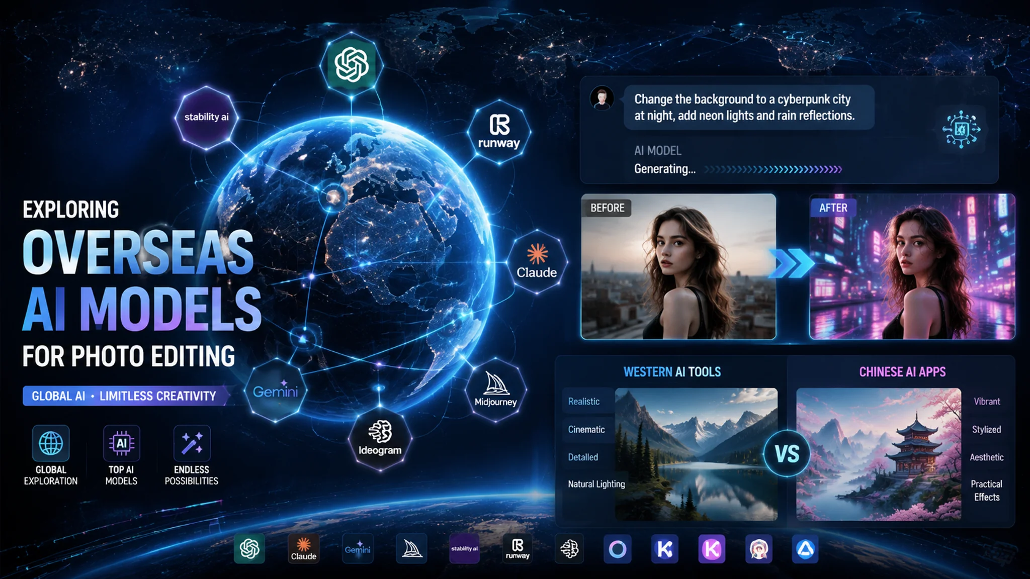Select the Midjourney sailboat icon in the bottom row
The height and width of the screenshot is (579, 1030).
pyautogui.click(x=411, y=548)
